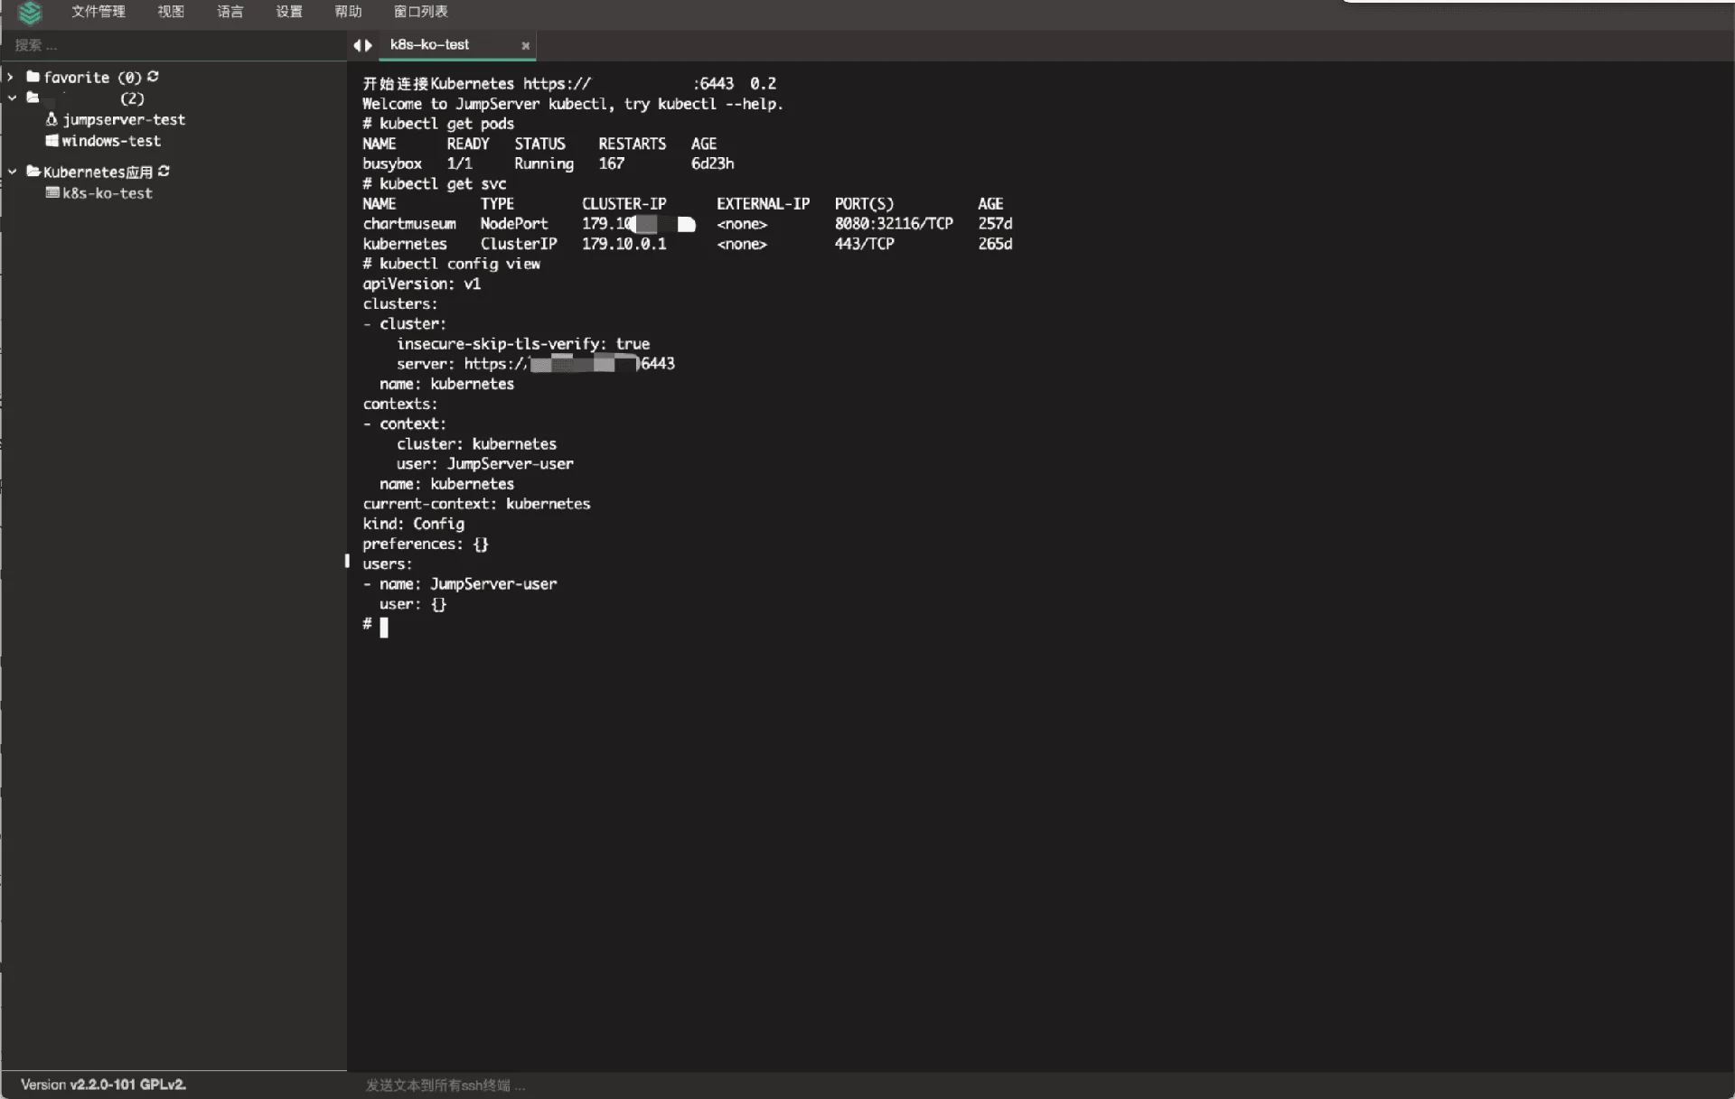Click the 6d23h pod age value
The image size is (1735, 1099).
tap(712, 163)
